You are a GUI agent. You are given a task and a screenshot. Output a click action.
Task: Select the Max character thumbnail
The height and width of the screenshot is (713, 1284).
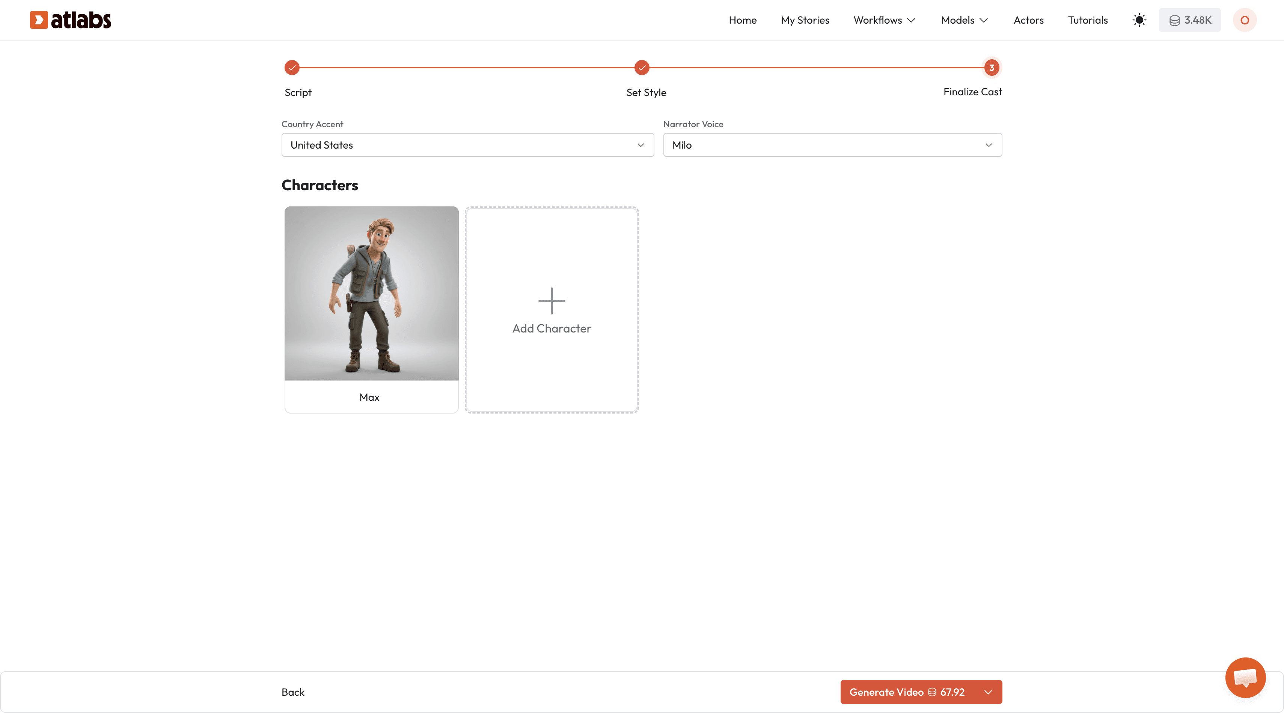pos(371,293)
